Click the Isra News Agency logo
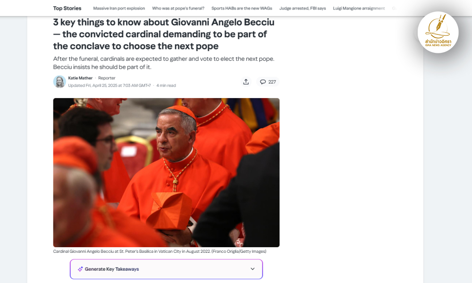Screen dimensions: 472x283 [x=438, y=32]
